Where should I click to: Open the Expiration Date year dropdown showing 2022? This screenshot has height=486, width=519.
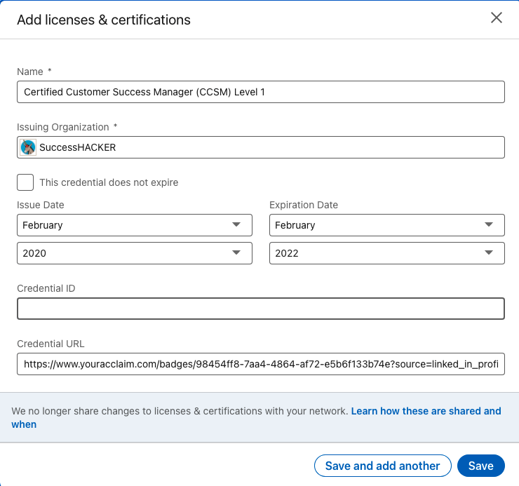(387, 253)
